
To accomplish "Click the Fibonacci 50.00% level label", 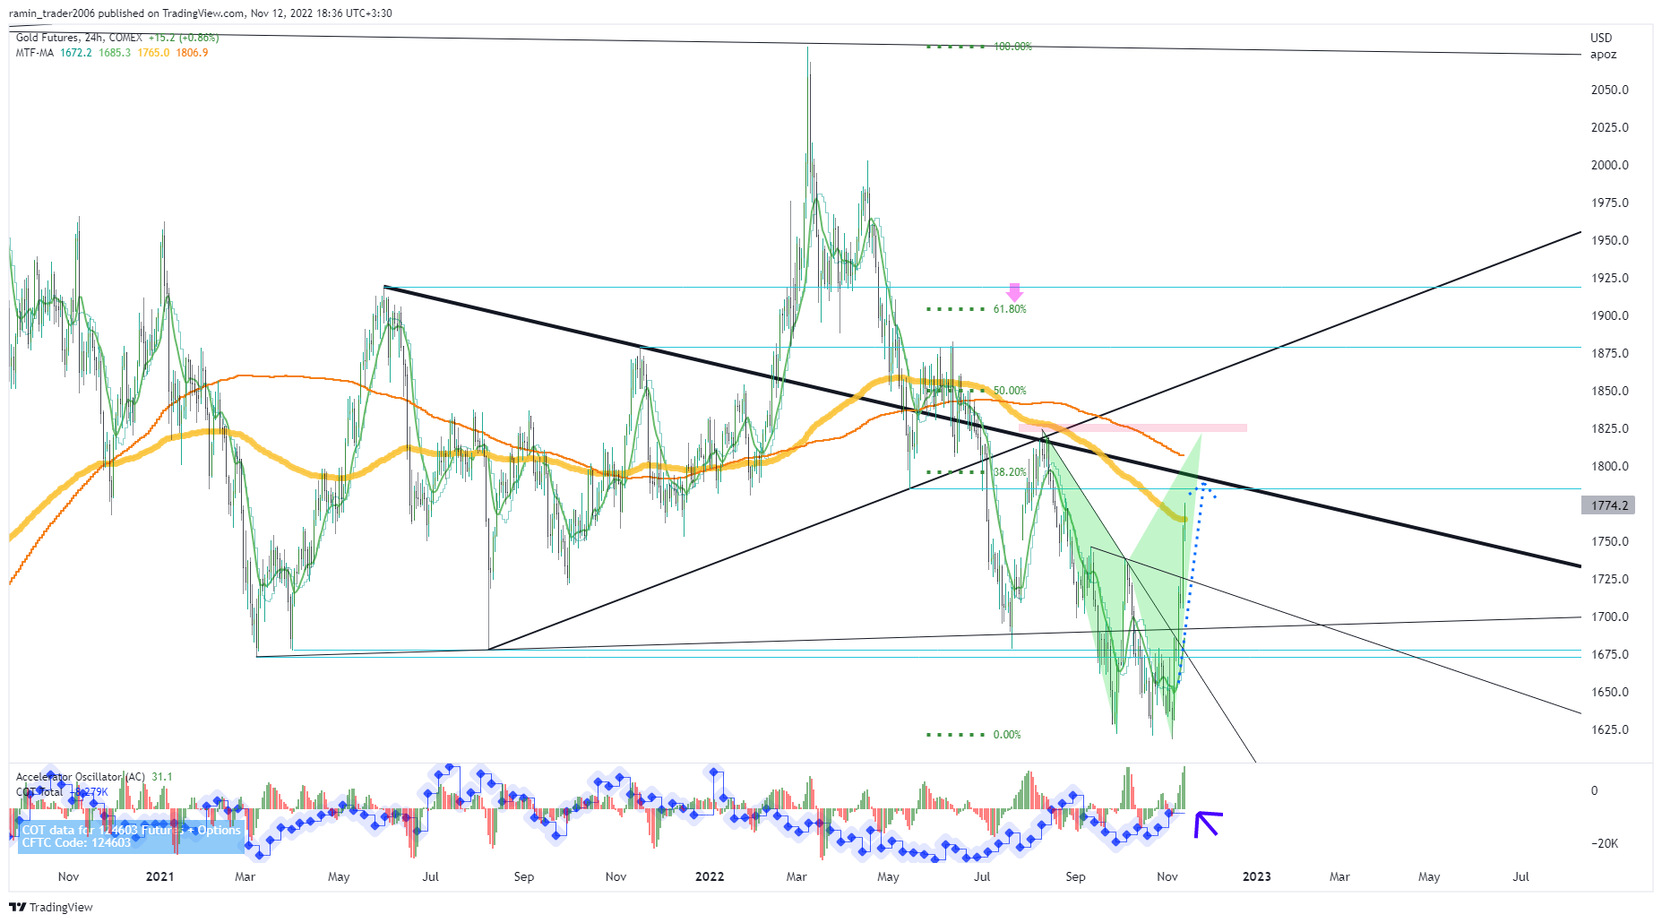I will (1010, 391).
